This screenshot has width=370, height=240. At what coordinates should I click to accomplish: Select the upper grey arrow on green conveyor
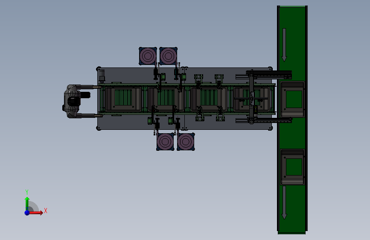pyautogui.click(x=284, y=45)
